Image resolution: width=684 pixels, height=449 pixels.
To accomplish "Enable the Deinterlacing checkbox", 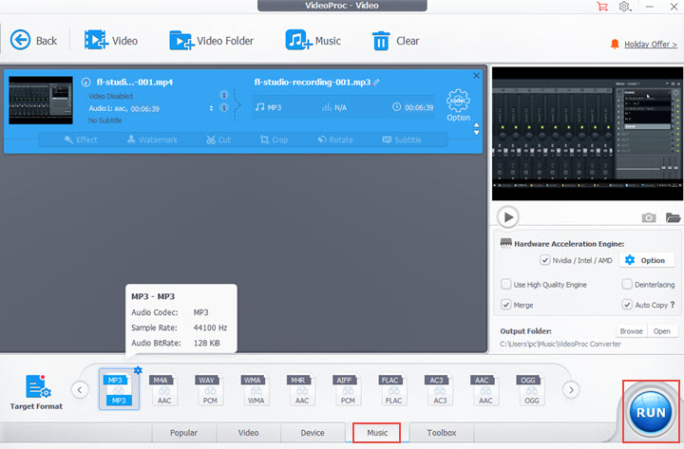I will click(627, 284).
